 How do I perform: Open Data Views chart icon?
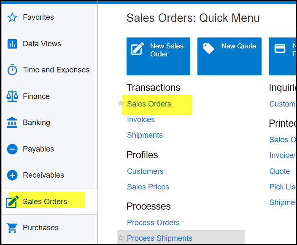tap(13, 44)
